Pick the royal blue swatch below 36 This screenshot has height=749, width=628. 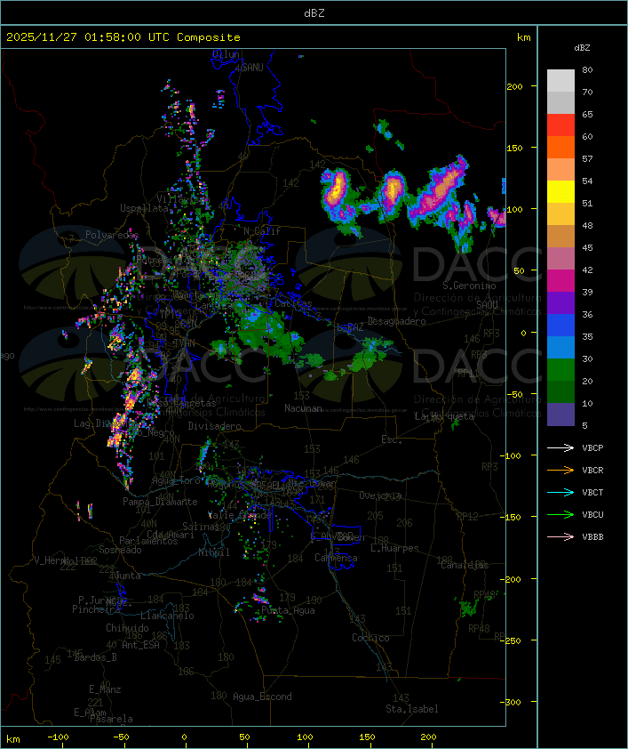pos(560,326)
